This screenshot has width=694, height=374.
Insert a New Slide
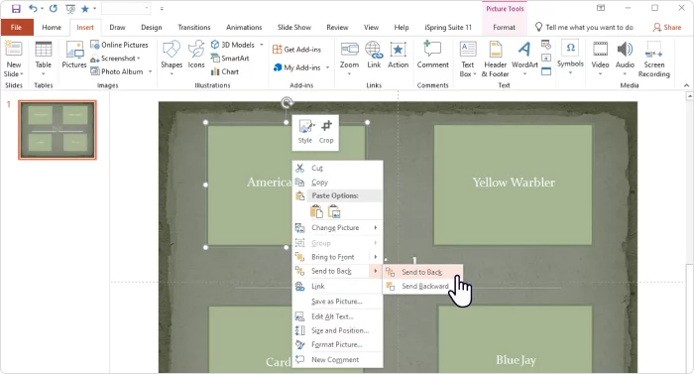pyautogui.click(x=14, y=60)
